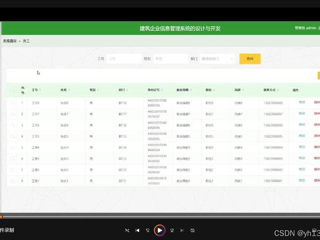Click 修改 edit link for 工号1 row
Screen dimensions: 320x240
302,180
